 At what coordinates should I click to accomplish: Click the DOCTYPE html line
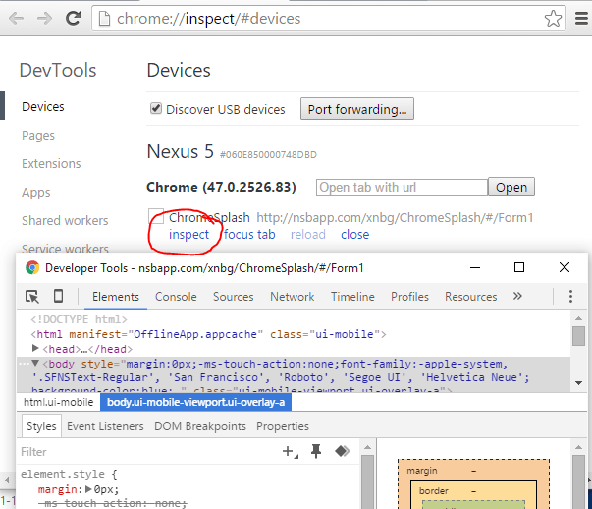(x=79, y=319)
